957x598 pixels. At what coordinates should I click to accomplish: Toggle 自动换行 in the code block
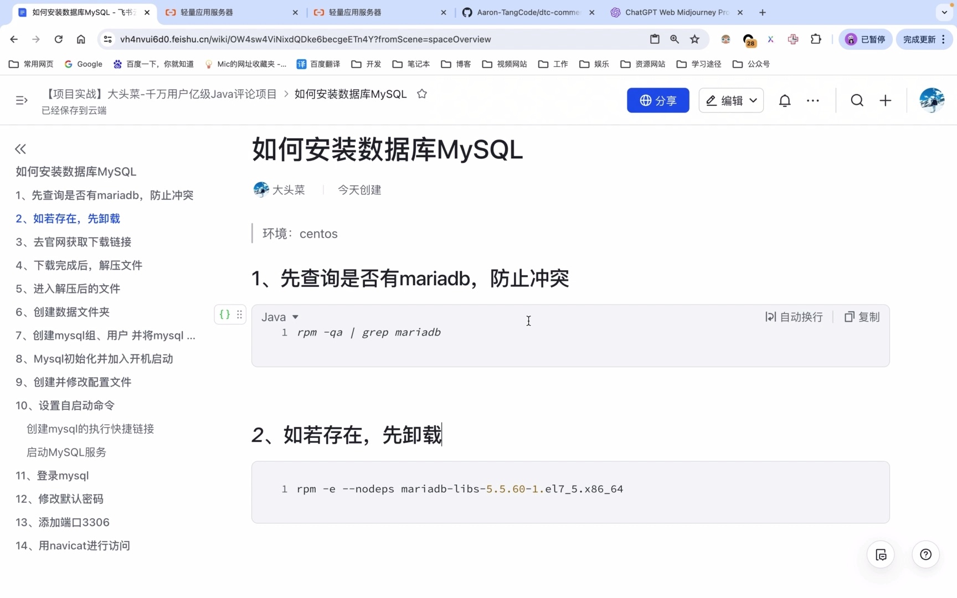(x=793, y=317)
